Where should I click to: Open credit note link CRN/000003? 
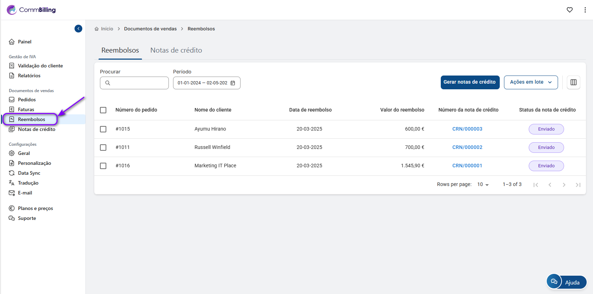[x=467, y=129]
